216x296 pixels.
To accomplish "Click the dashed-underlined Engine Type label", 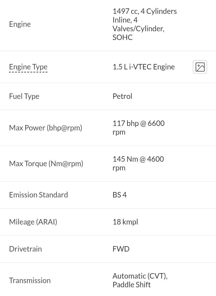I will click(x=28, y=67).
